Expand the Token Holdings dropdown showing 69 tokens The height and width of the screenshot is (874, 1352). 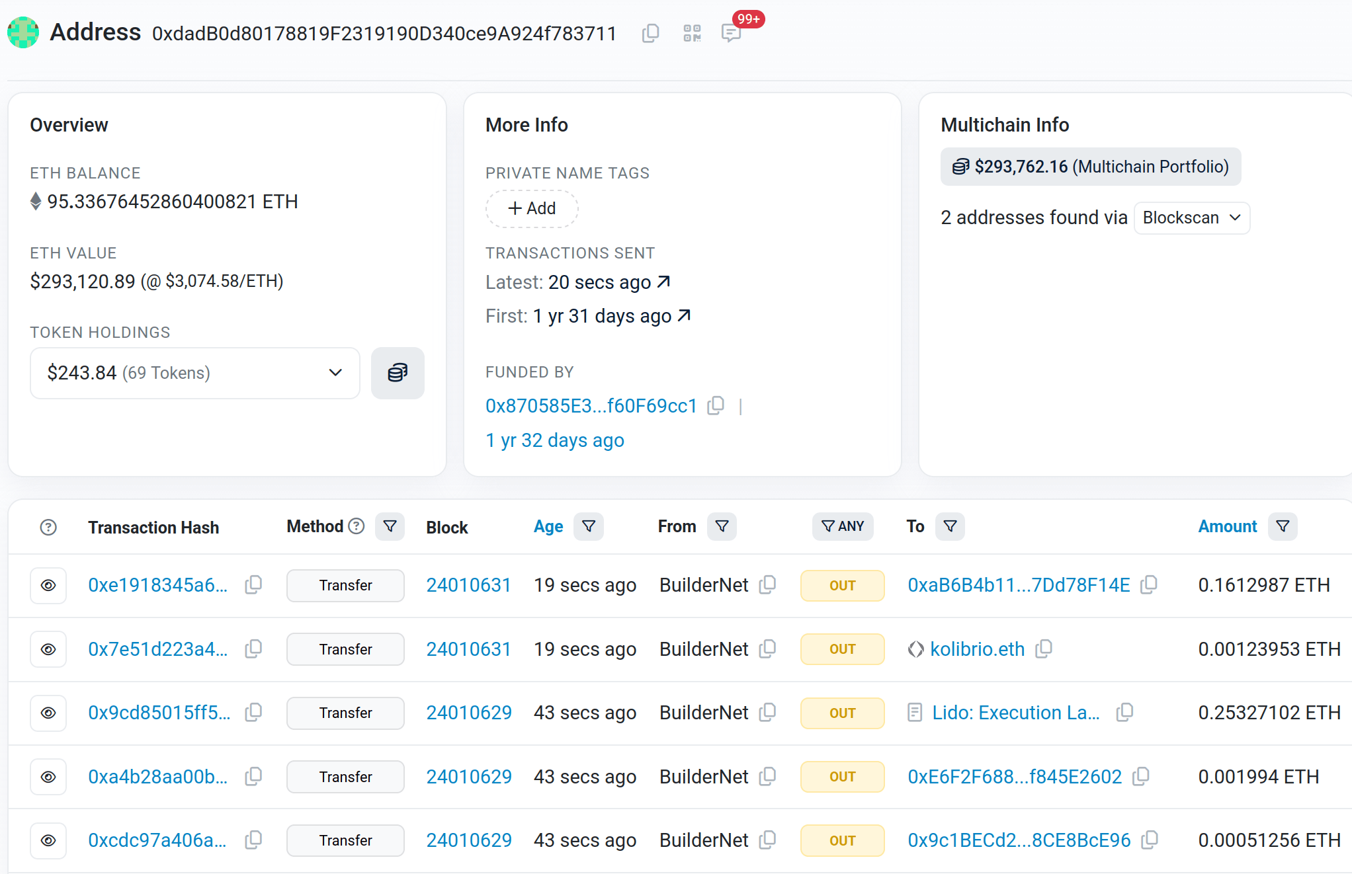coord(335,373)
